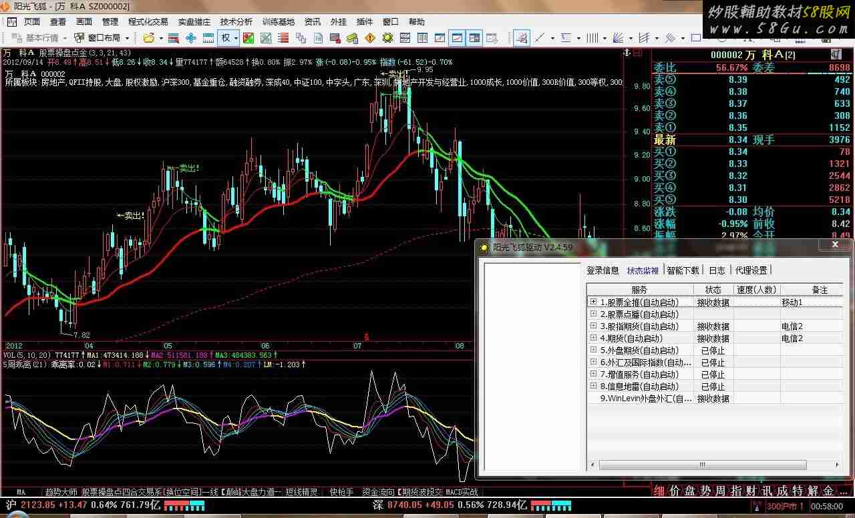Click the 深 index label in status bar
Image resolution: width=855 pixels, height=518 pixels.
pos(378,505)
